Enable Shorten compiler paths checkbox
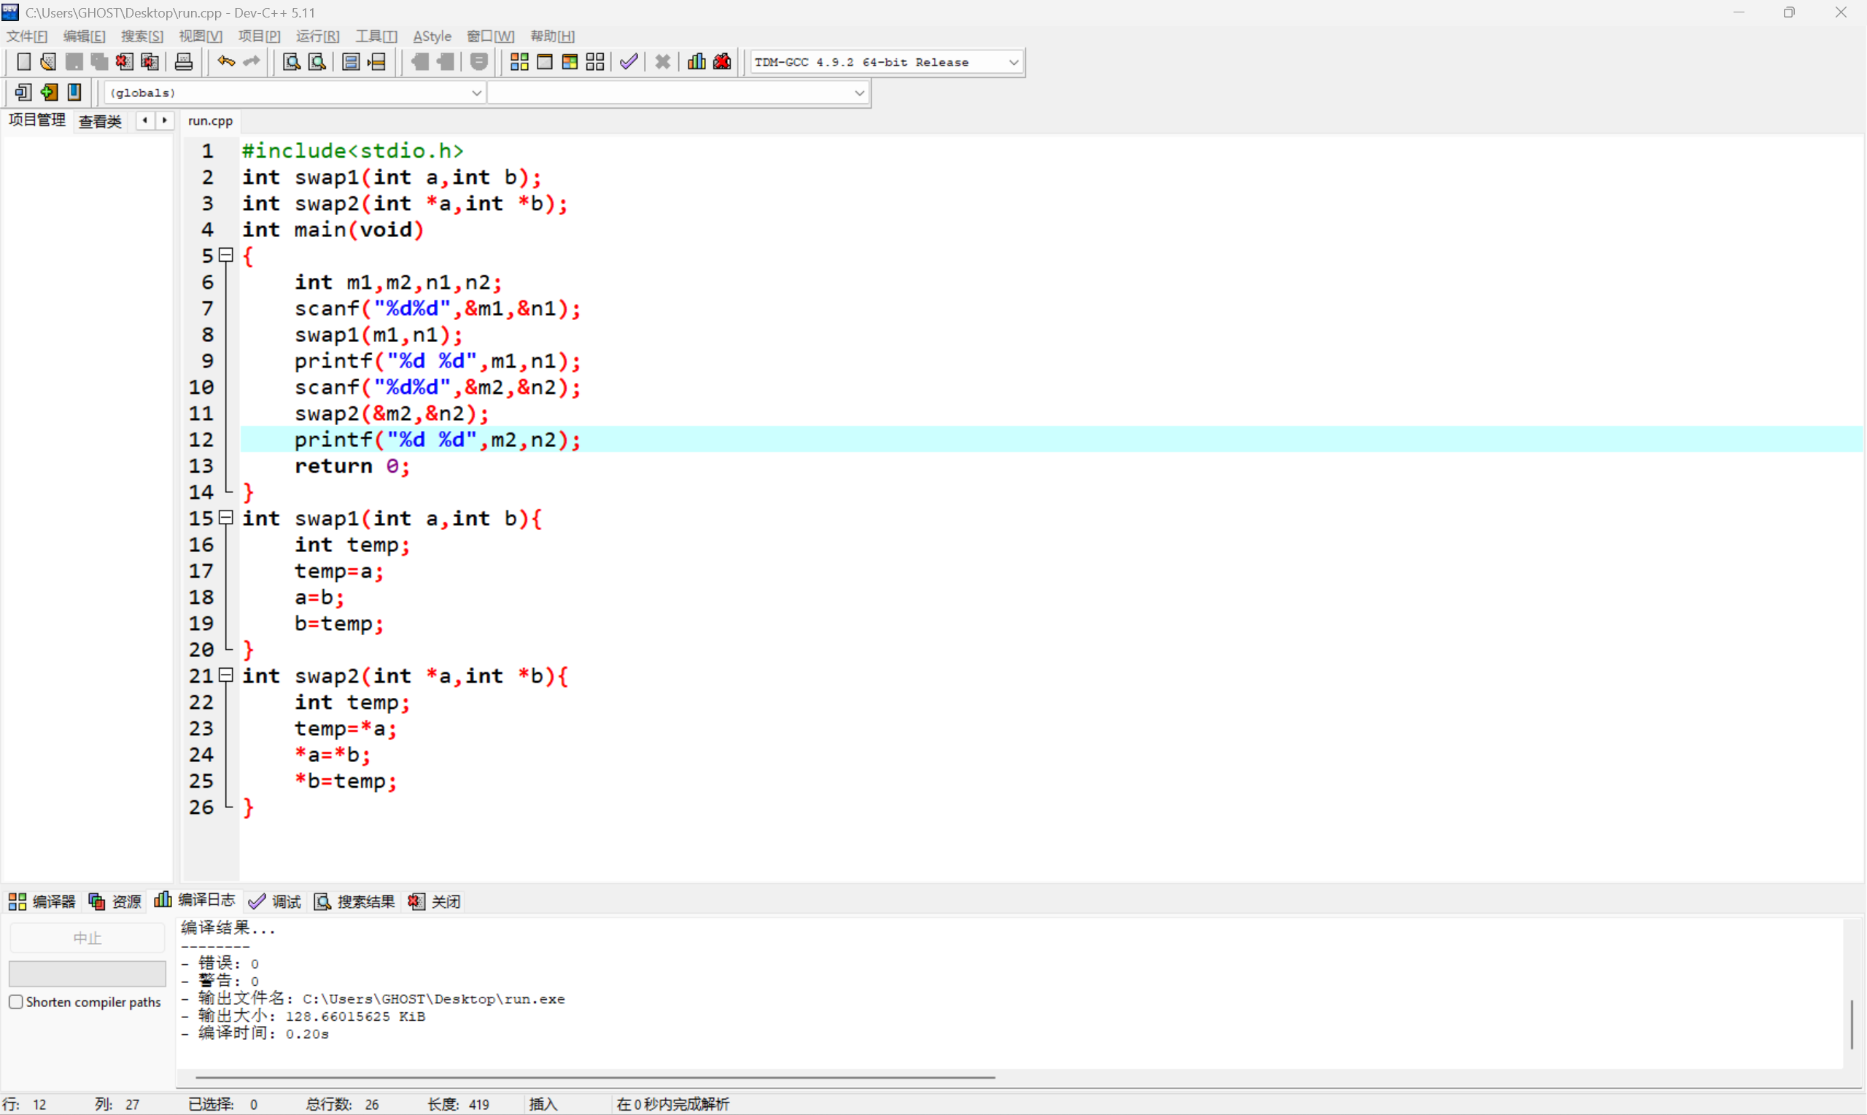 pos(16,1001)
